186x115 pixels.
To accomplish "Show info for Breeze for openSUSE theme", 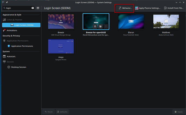I will (95, 26).
